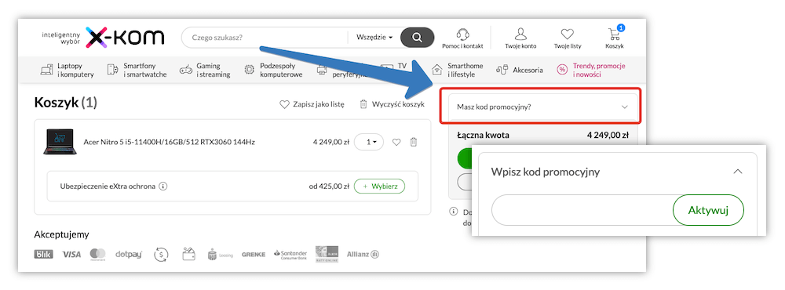Click the dotpay payment logo

[x=129, y=255]
